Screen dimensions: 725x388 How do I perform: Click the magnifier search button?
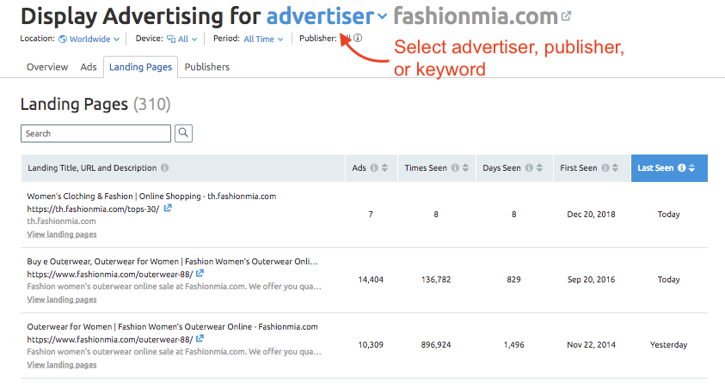(x=183, y=133)
